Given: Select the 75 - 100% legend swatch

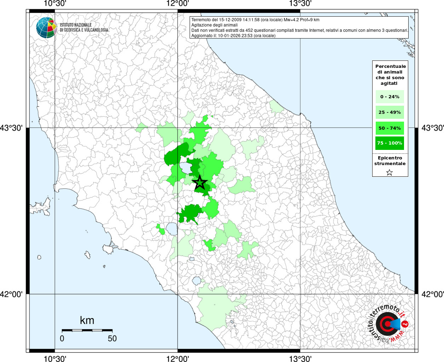Looking at the screenshot, I should tap(390, 143).
